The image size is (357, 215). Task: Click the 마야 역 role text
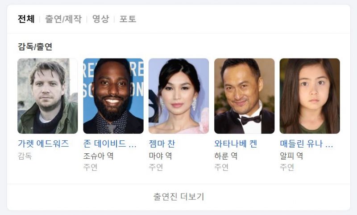coord(160,156)
